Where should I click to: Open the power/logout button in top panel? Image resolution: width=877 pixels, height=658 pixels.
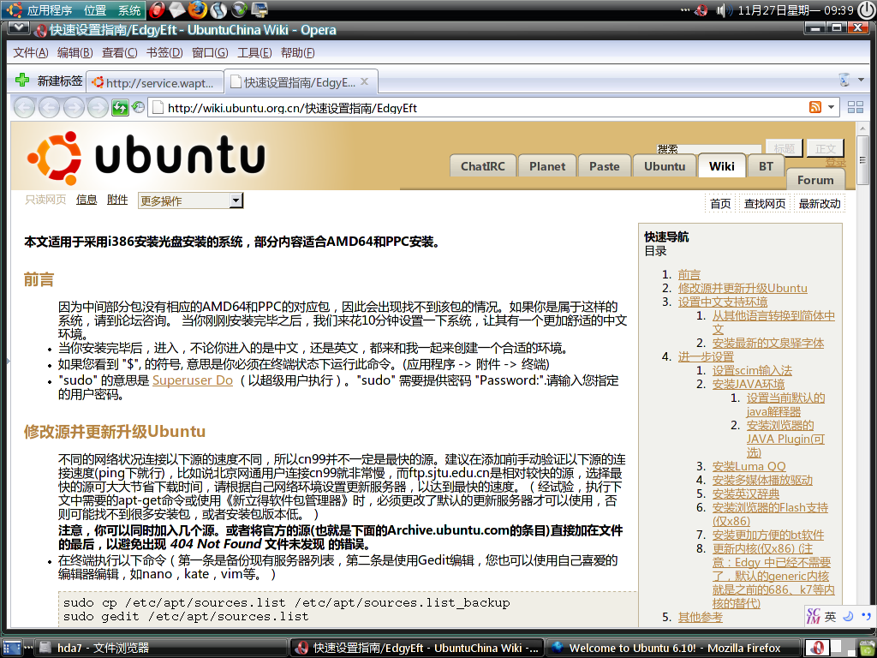[867, 9]
